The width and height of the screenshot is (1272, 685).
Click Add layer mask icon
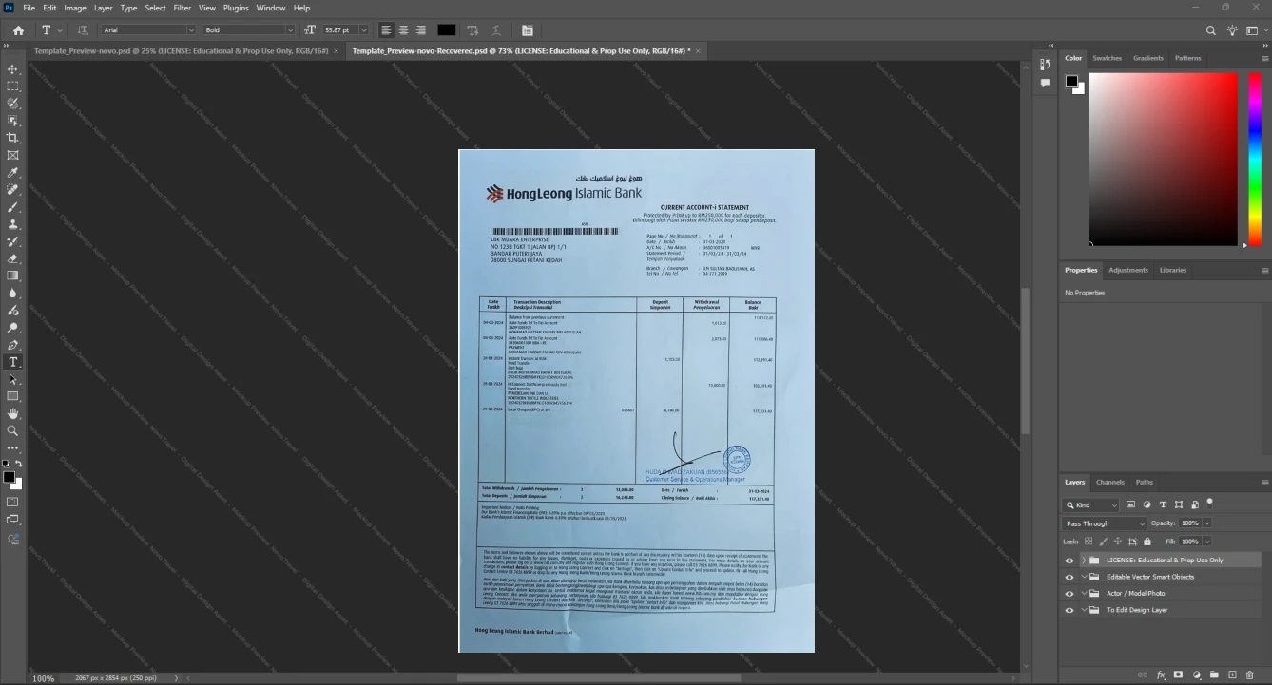click(1178, 675)
